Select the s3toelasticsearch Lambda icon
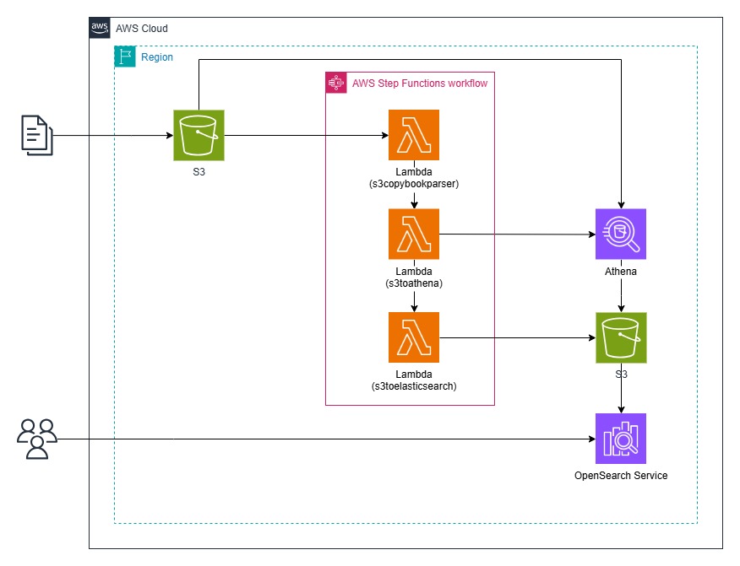This screenshot has width=740, height=566. point(414,337)
